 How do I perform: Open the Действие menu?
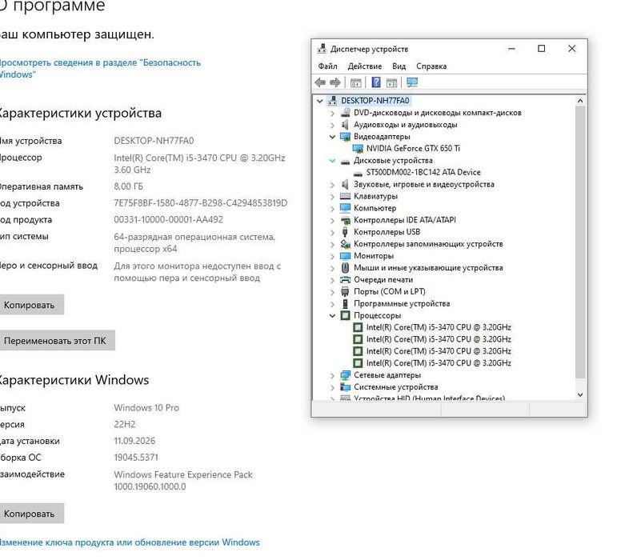click(x=365, y=66)
